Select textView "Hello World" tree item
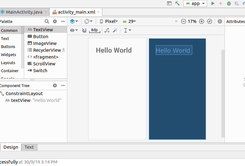The width and height of the screenshot is (245, 166). [x=33, y=100]
